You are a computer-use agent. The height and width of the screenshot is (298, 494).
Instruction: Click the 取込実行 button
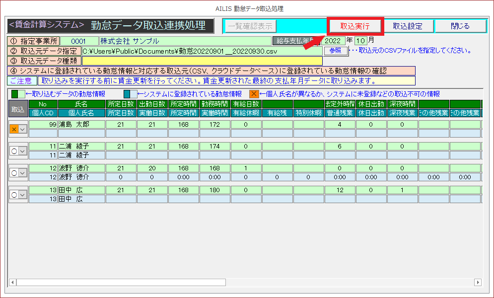click(x=354, y=26)
